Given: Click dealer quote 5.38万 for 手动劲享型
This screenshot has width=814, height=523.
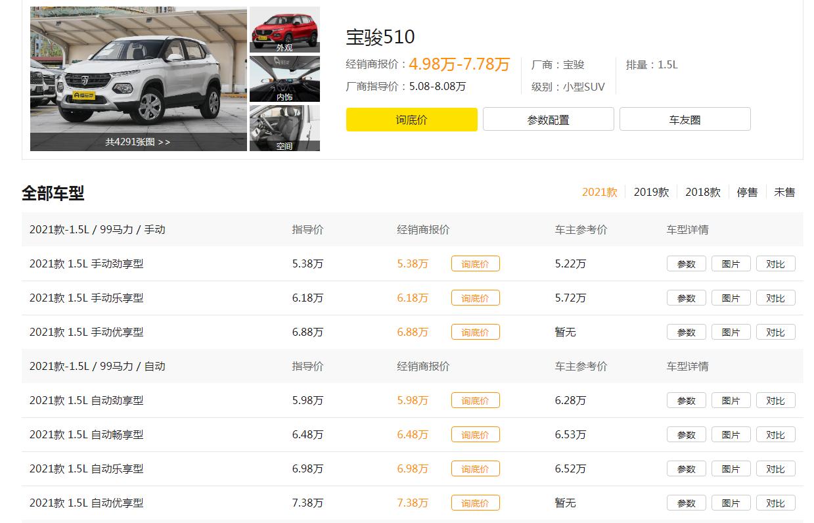Looking at the screenshot, I should [x=413, y=263].
